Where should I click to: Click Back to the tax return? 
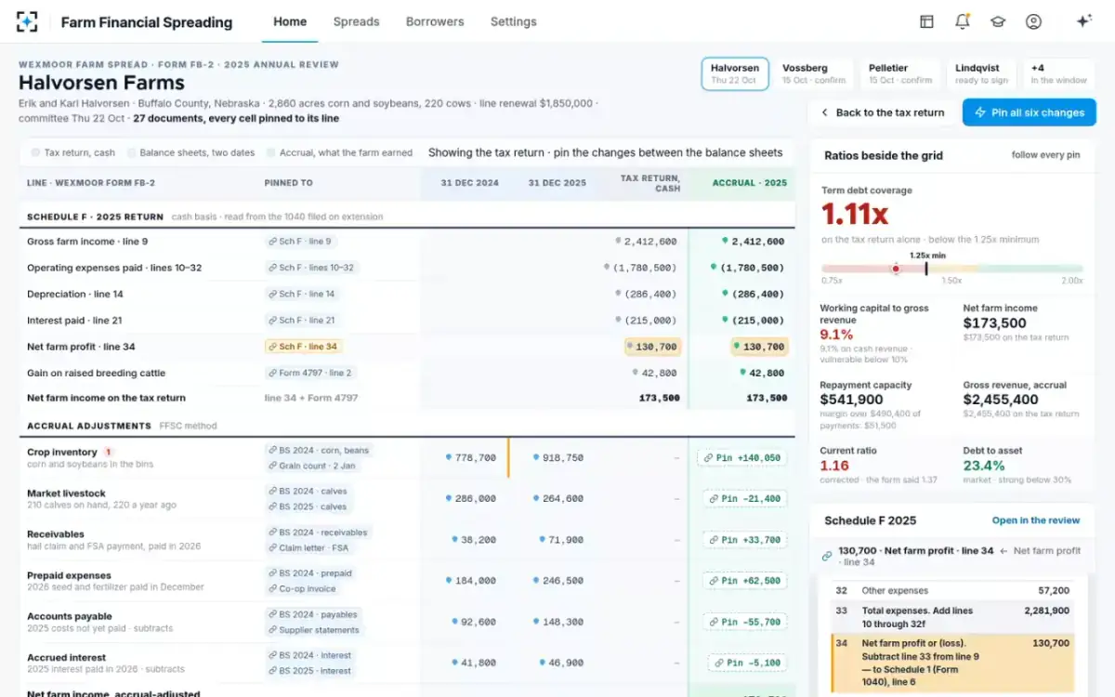881,112
